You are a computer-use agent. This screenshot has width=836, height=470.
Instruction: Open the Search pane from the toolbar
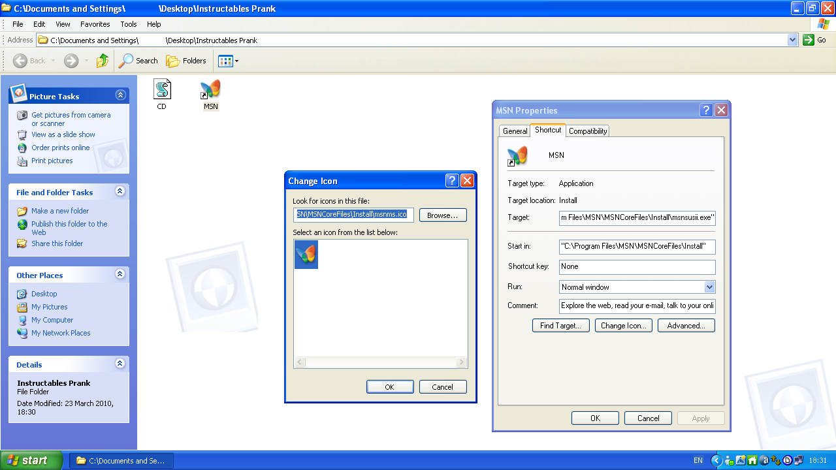click(138, 61)
